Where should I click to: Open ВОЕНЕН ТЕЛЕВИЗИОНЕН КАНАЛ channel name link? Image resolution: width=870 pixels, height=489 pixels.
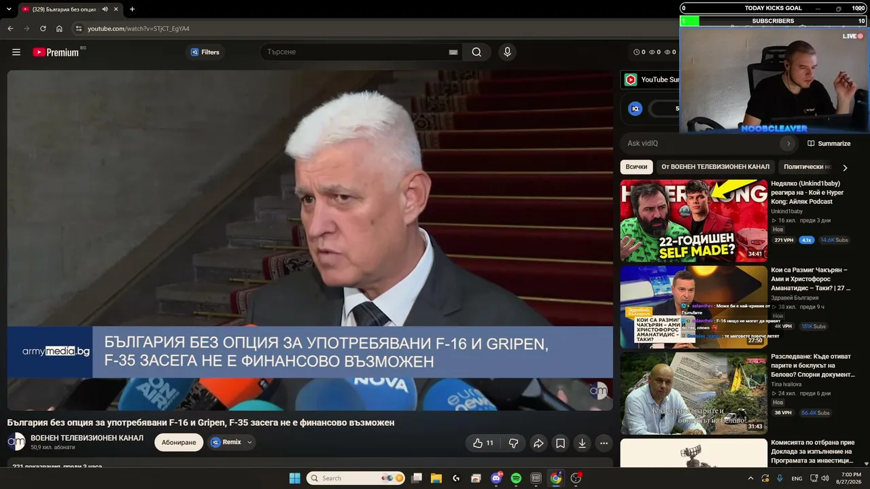tap(87, 438)
